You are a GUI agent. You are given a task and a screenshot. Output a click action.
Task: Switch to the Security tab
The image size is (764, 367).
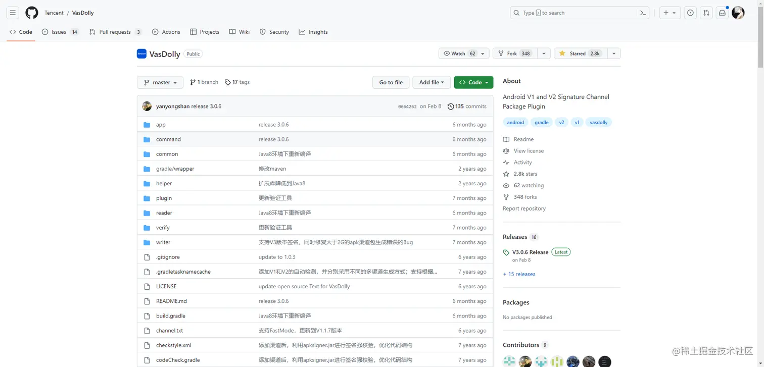(x=274, y=32)
